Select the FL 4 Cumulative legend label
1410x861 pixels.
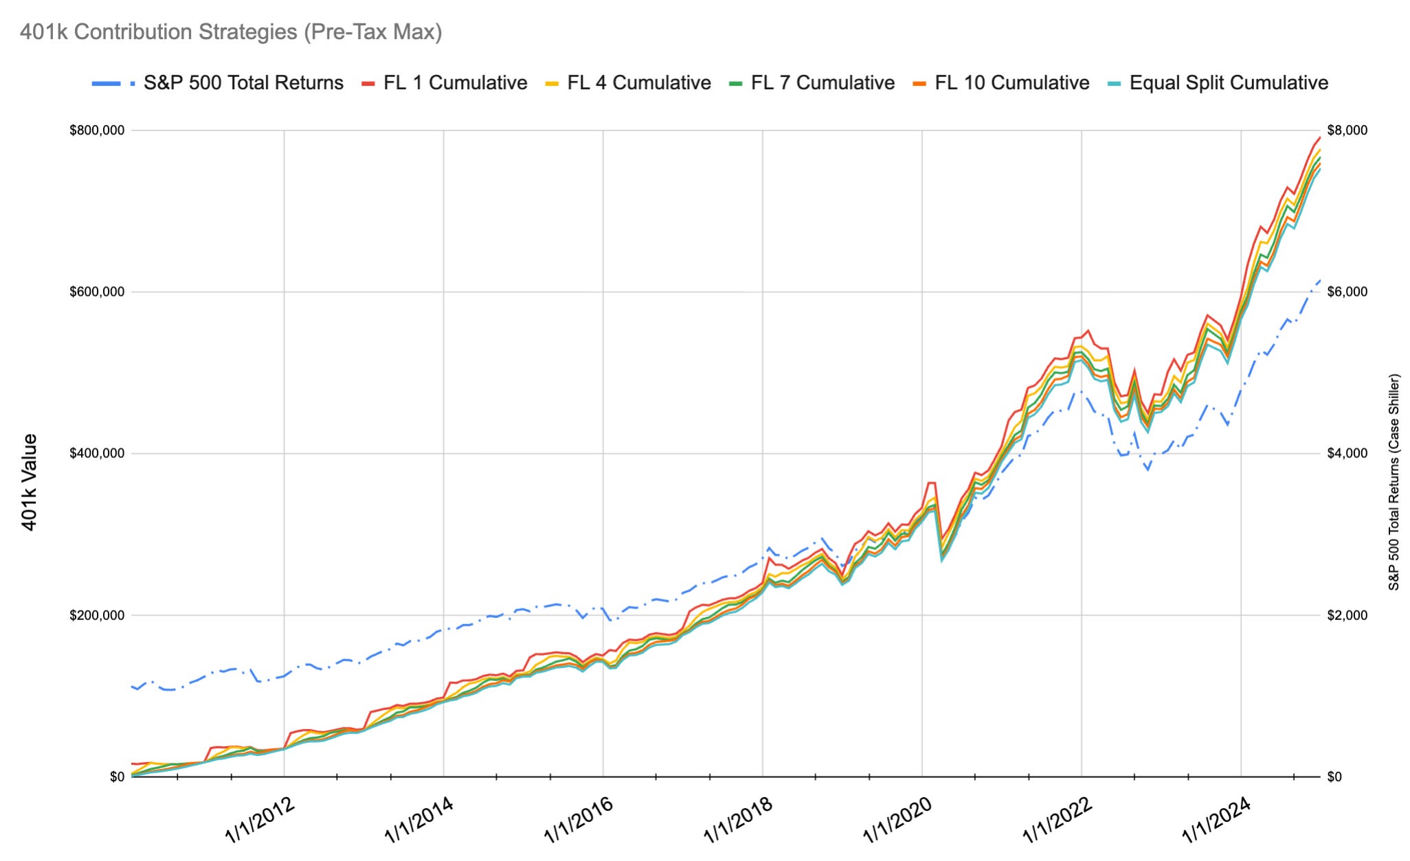coord(639,83)
